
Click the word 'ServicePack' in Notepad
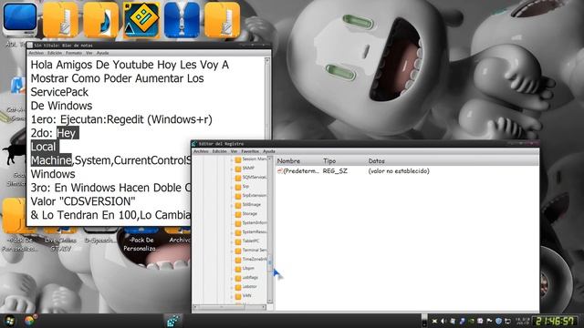[59, 92]
